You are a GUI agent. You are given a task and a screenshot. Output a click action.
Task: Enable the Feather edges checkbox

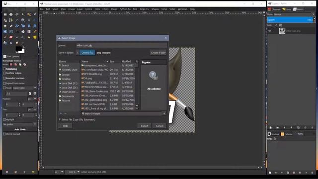tap(4, 73)
